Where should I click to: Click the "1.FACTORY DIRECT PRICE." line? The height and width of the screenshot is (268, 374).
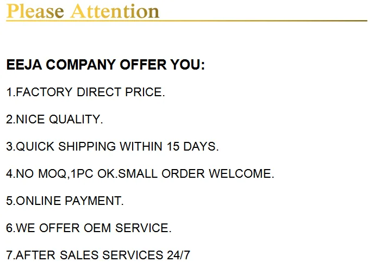tap(85, 92)
